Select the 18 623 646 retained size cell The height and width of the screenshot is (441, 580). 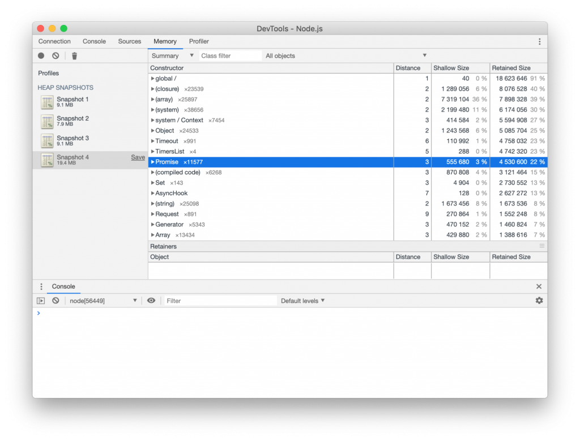click(x=519, y=78)
